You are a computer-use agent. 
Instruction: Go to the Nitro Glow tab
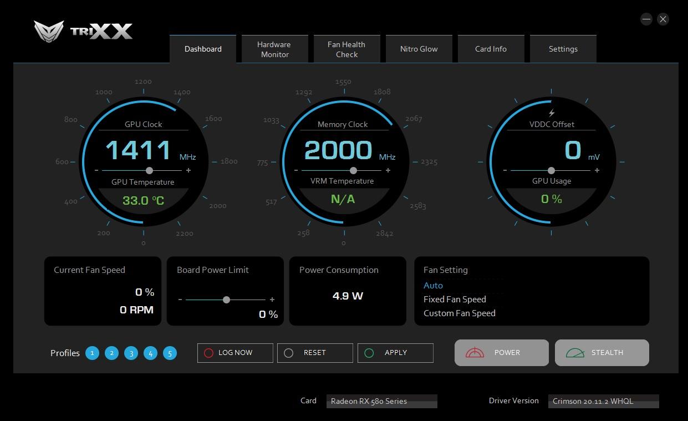point(419,49)
